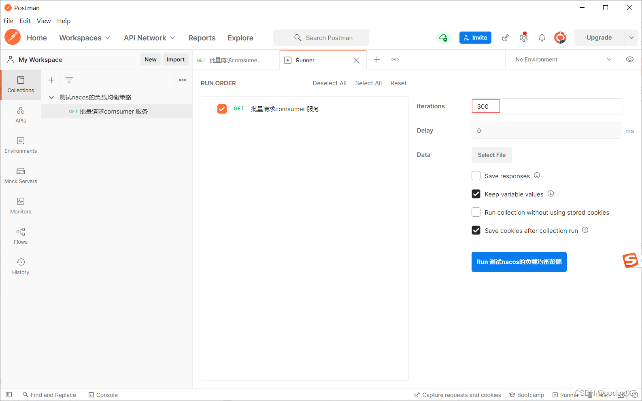Click the collections filter icon
This screenshot has width=642, height=401.
[x=69, y=80]
